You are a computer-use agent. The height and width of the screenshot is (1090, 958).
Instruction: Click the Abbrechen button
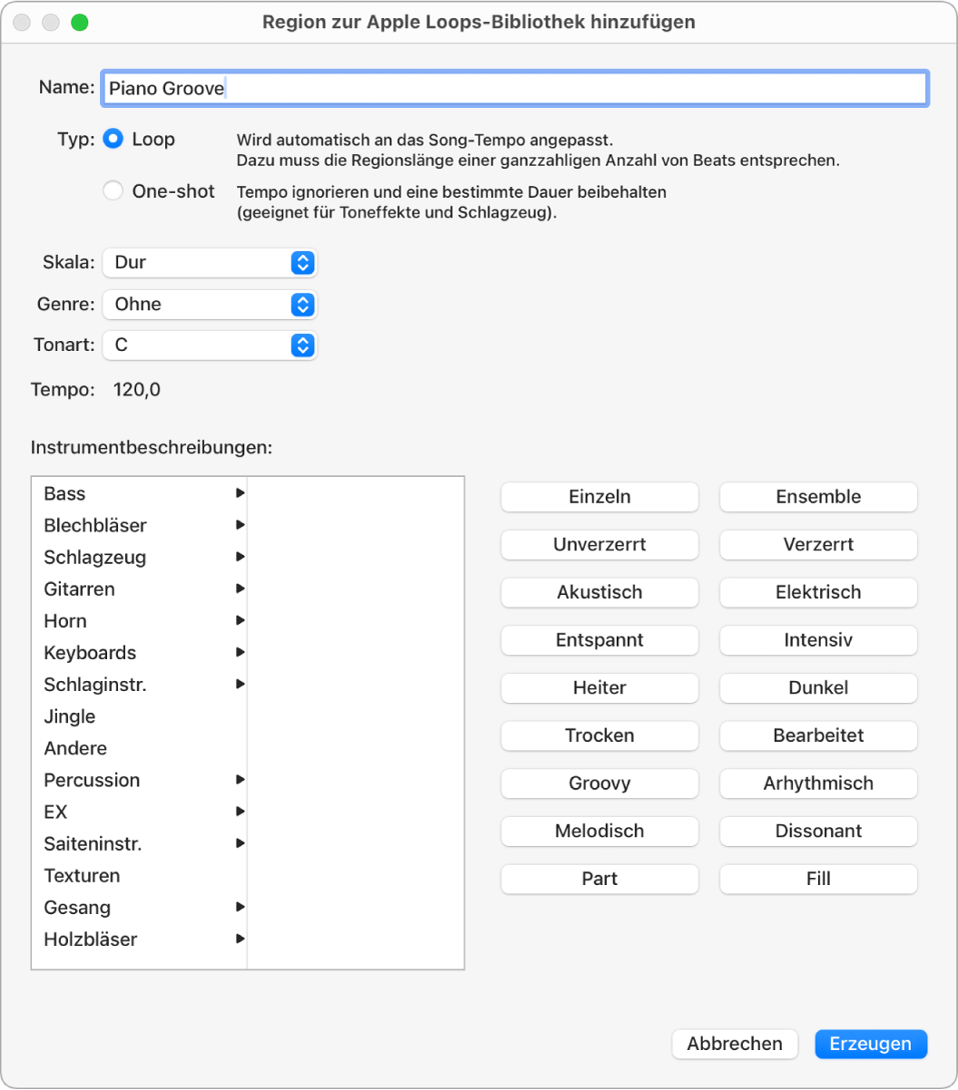735,1044
